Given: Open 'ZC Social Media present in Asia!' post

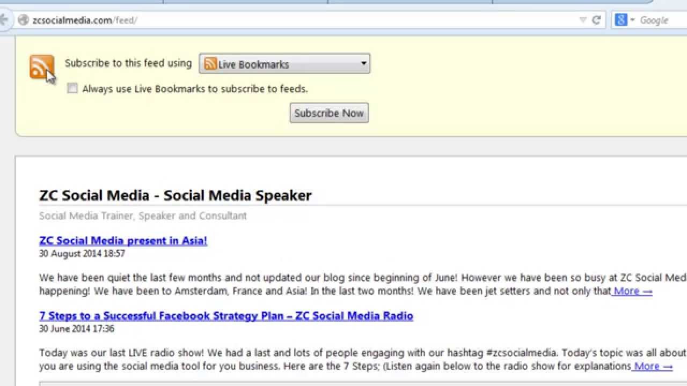Looking at the screenshot, I should (x=123, y=241).
